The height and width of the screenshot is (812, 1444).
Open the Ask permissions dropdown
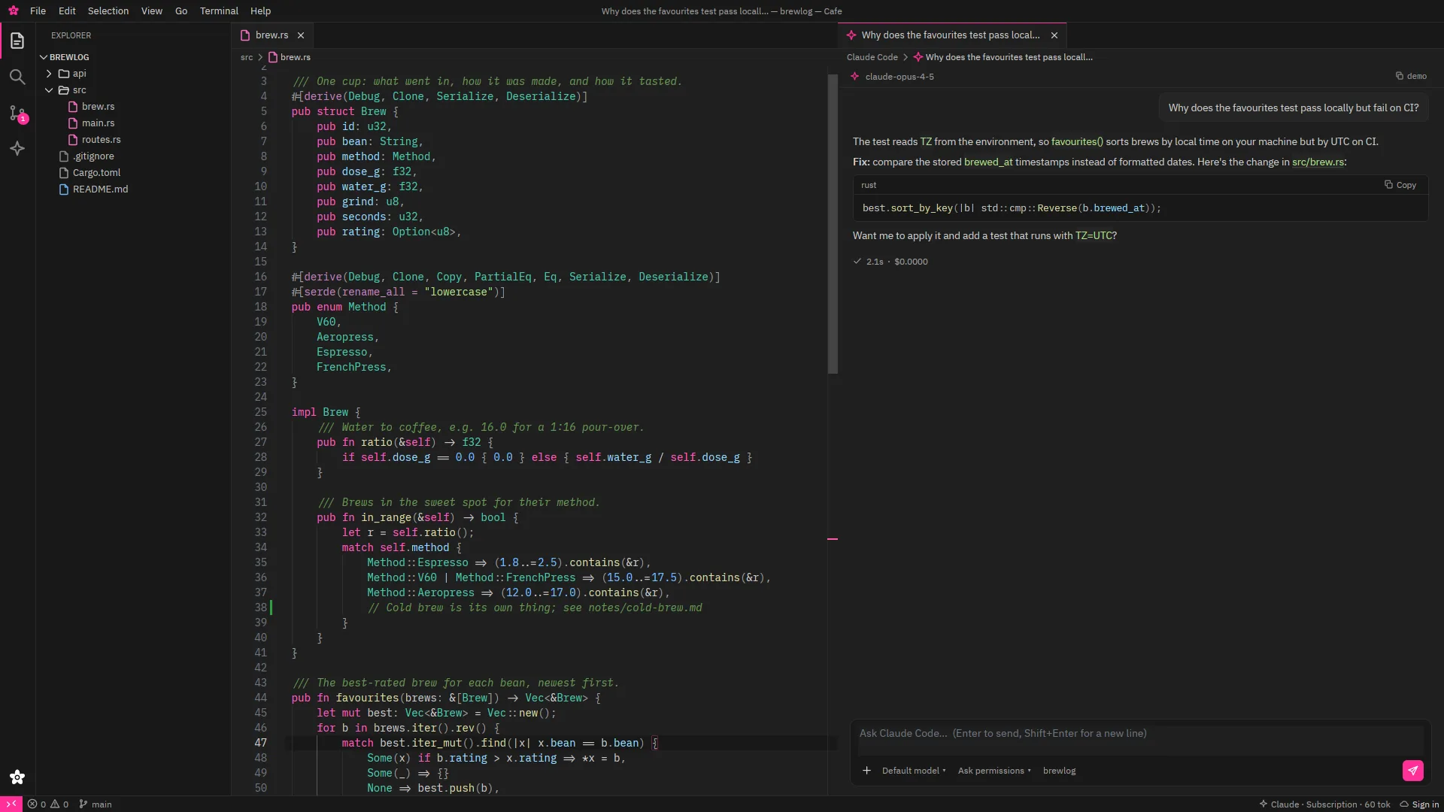(x=994, y=771)
